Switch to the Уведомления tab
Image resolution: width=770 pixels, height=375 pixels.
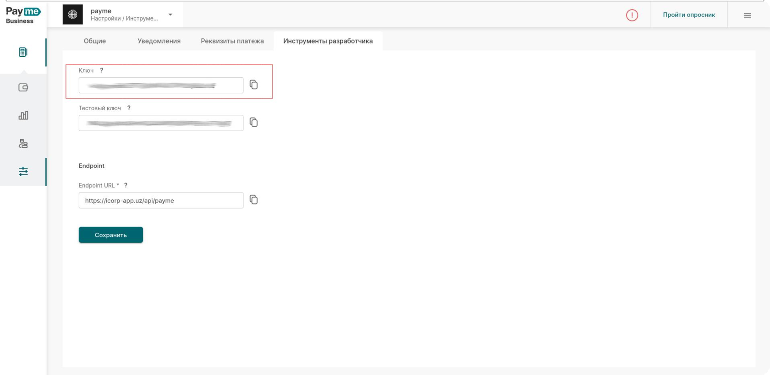(x=159, y=41)
